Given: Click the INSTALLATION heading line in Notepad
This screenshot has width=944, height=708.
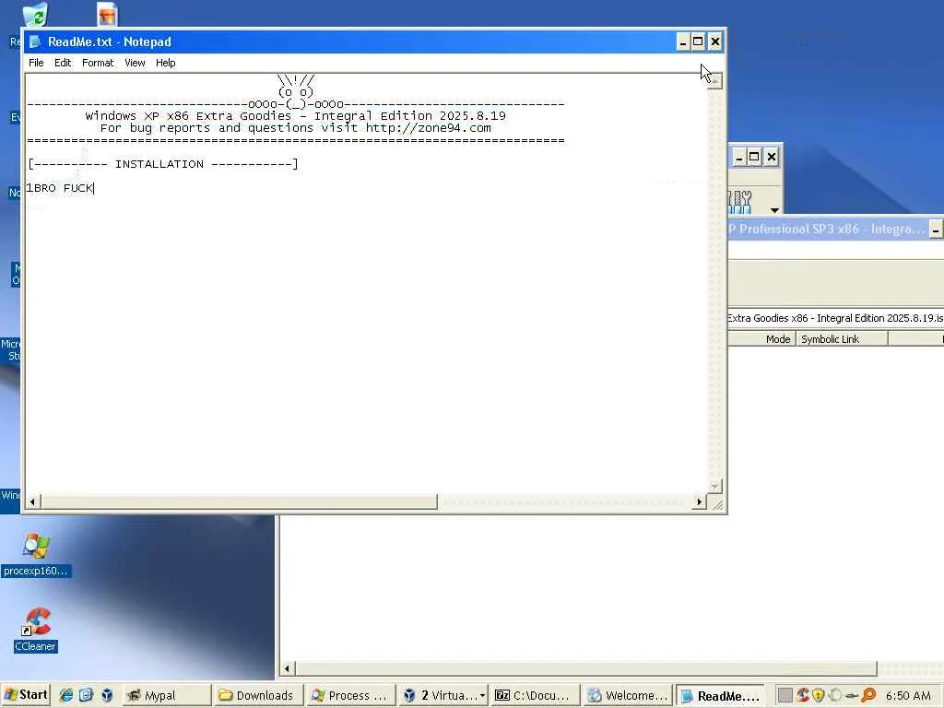Looking at the screenshot, I should point(162,164).
